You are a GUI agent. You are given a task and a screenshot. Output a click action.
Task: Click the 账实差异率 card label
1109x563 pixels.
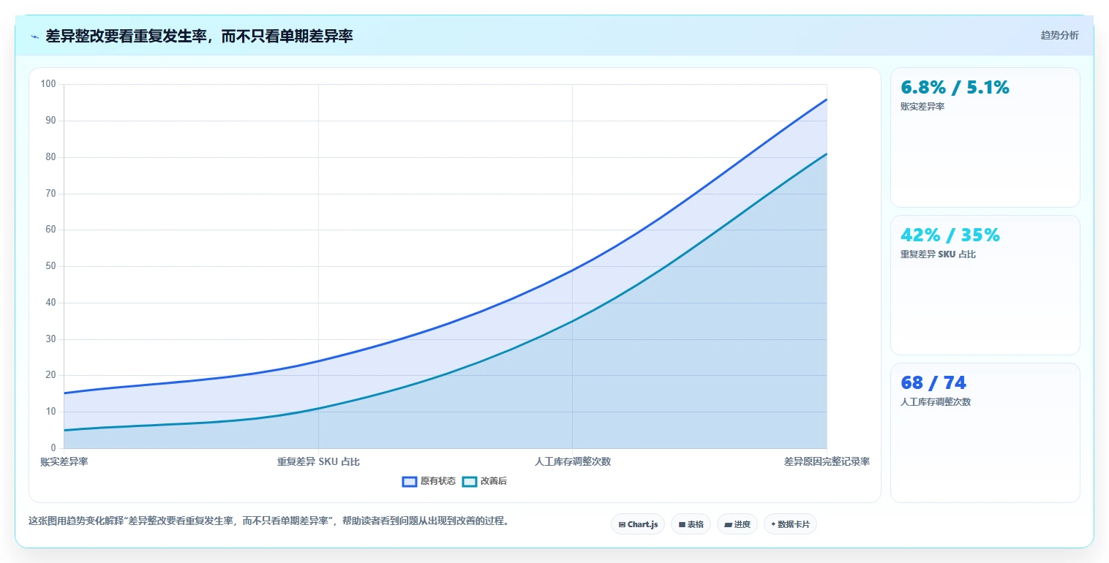click(922, 107)
